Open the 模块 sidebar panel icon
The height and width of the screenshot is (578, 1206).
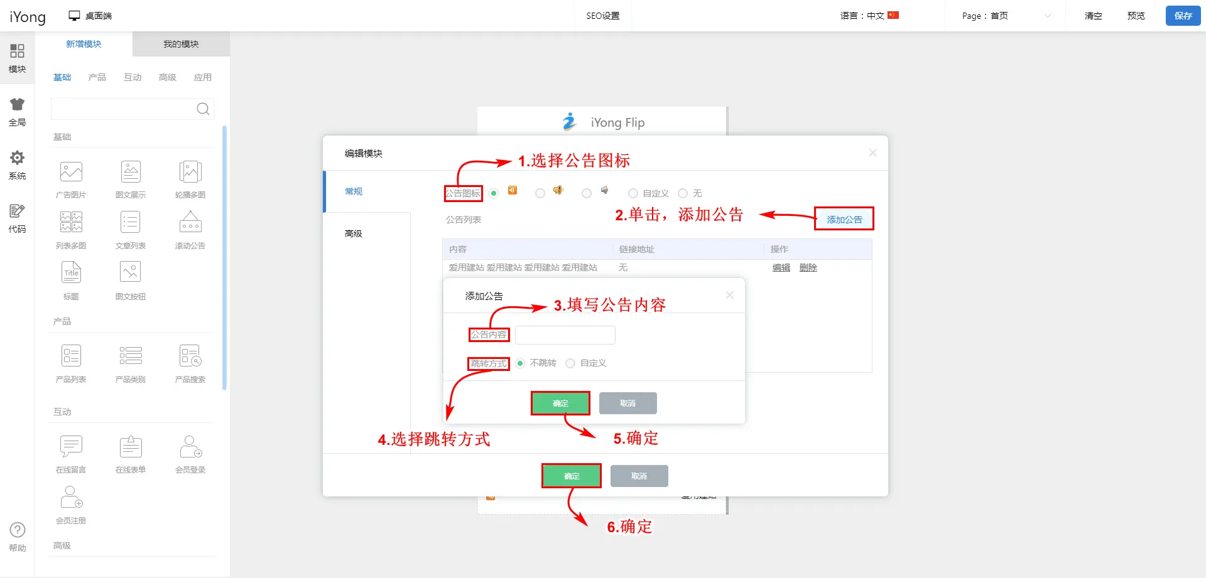click(17, 51)
